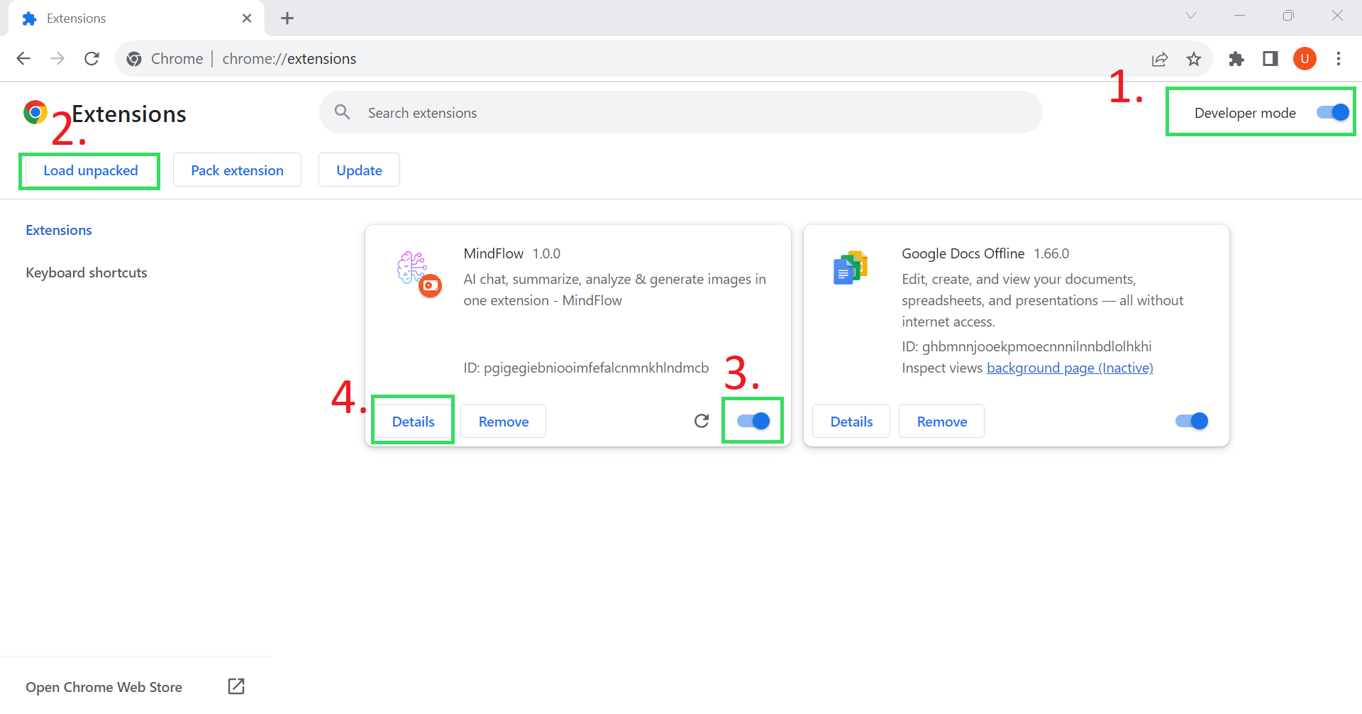
Task: Click the back navigation arrow
Action: tap(23, 58)
